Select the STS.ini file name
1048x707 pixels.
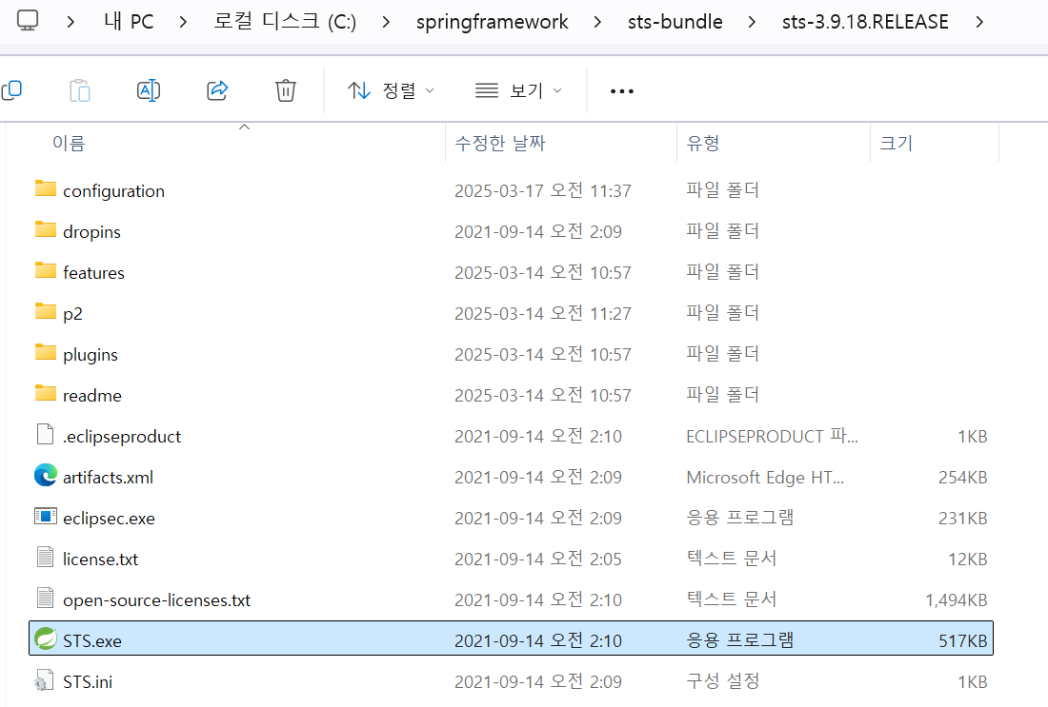[x=88, y=681]
